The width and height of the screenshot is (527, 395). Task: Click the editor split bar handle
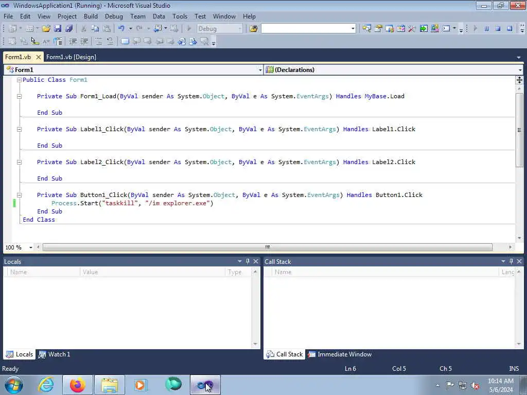tap(519, 80)
